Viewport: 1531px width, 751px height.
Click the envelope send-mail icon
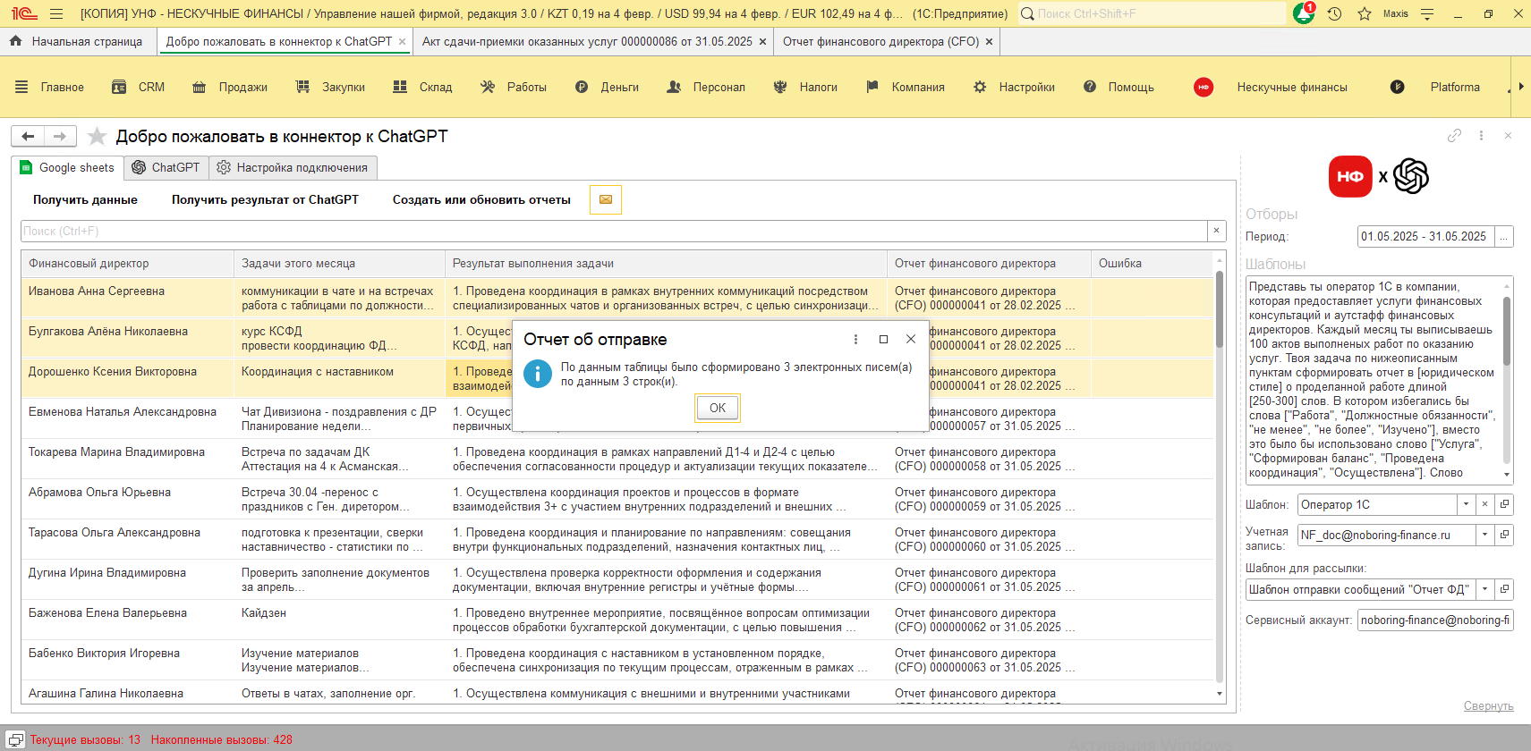tap(606, 199)
